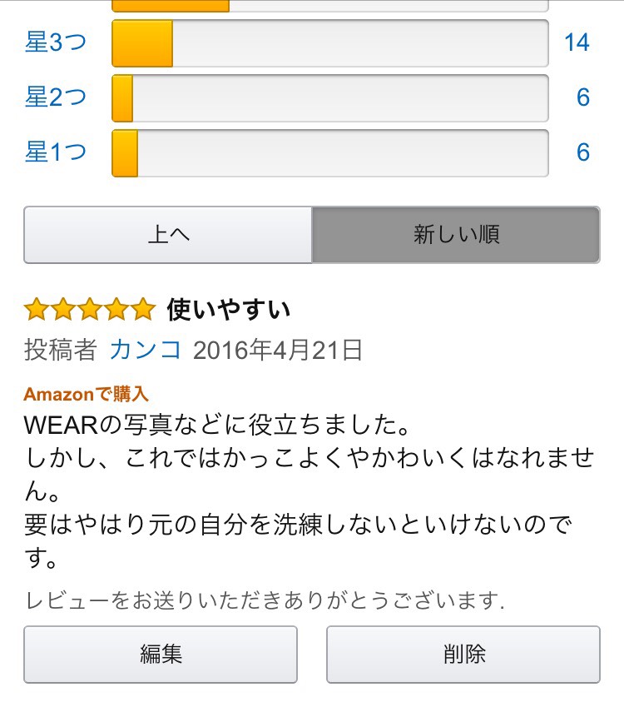Click the 6 count beside 星2つ
Screen dimensions: 624x707
(583, 97)
